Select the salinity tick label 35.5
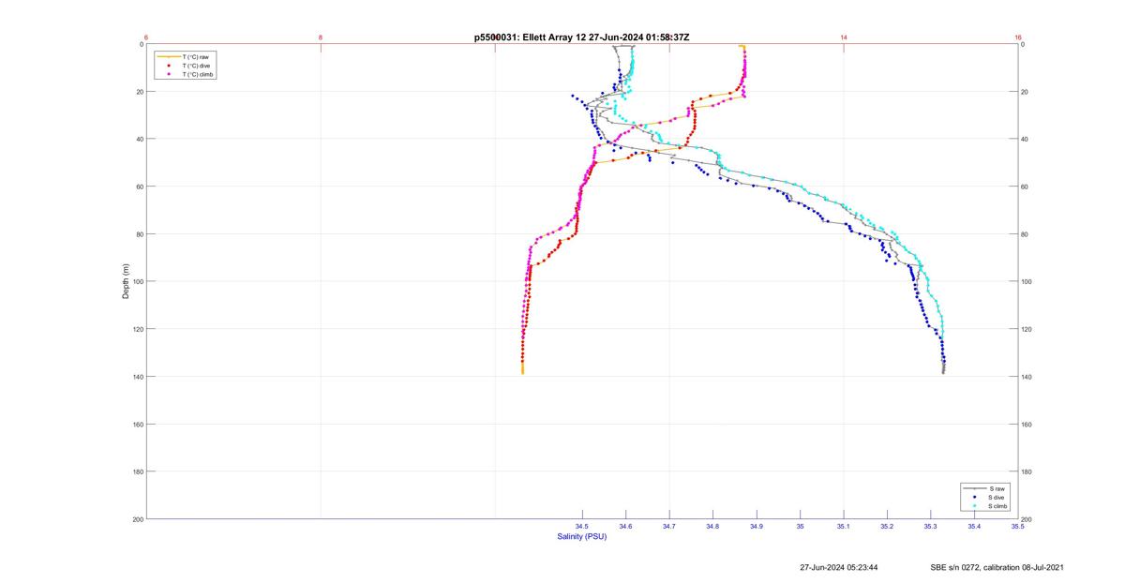The width and height of the screenshot is (1125, 583). coord(1017,526)
